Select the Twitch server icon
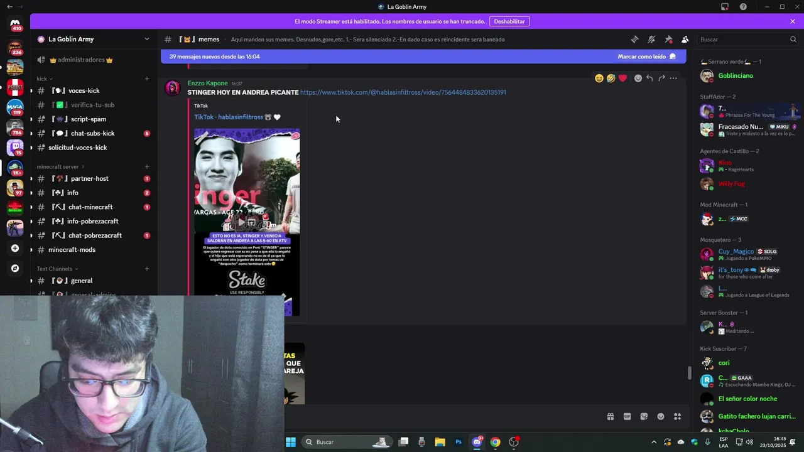This screenshot has width=804, height=452. point(15,148)
